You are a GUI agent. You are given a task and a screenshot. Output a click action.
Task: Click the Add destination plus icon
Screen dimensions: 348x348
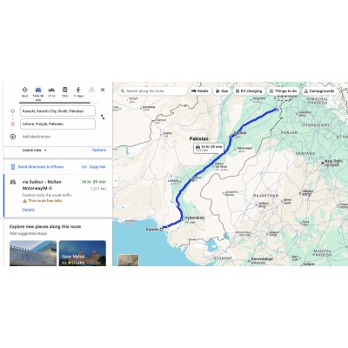13,137
